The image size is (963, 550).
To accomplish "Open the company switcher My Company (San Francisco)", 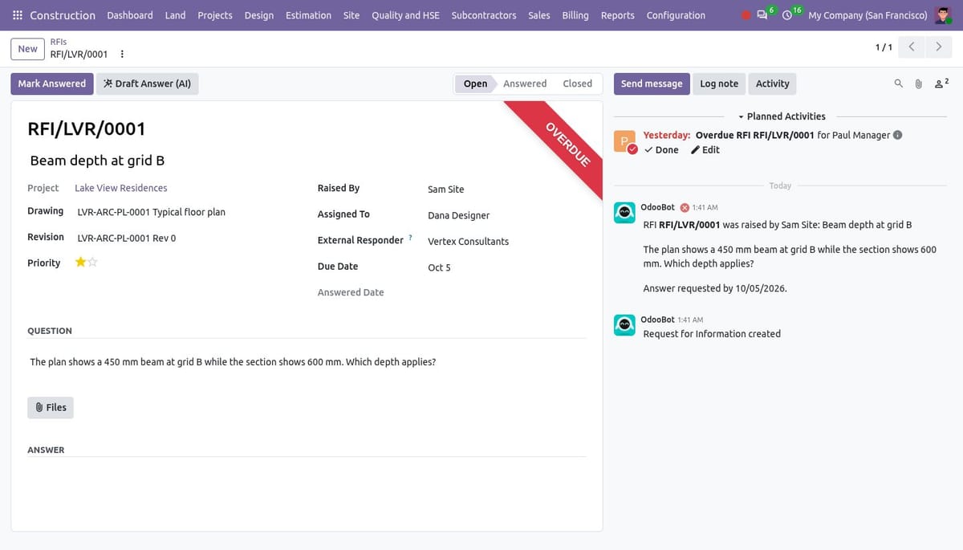I will [x=868, y=15].
